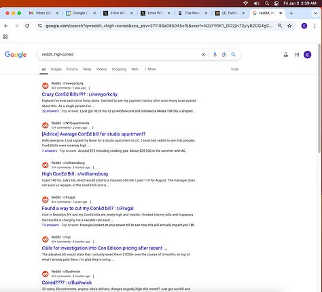322x292 pixels.
Task: Click the Reddit icon of r/nyc result
Action: pos(46,239)
